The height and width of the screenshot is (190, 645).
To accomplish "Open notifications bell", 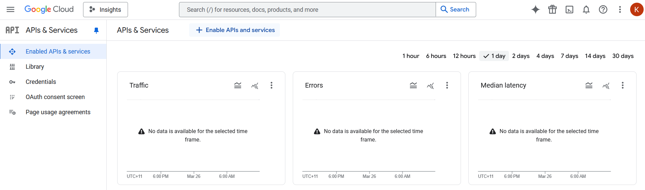I will tap(586, 9).
